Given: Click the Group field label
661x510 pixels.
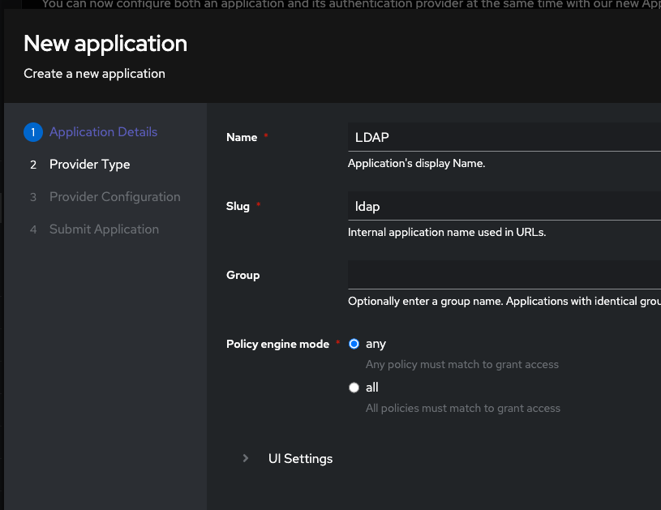Looking at the screenshot, I should pyautogui.click(x=243, y=275).
